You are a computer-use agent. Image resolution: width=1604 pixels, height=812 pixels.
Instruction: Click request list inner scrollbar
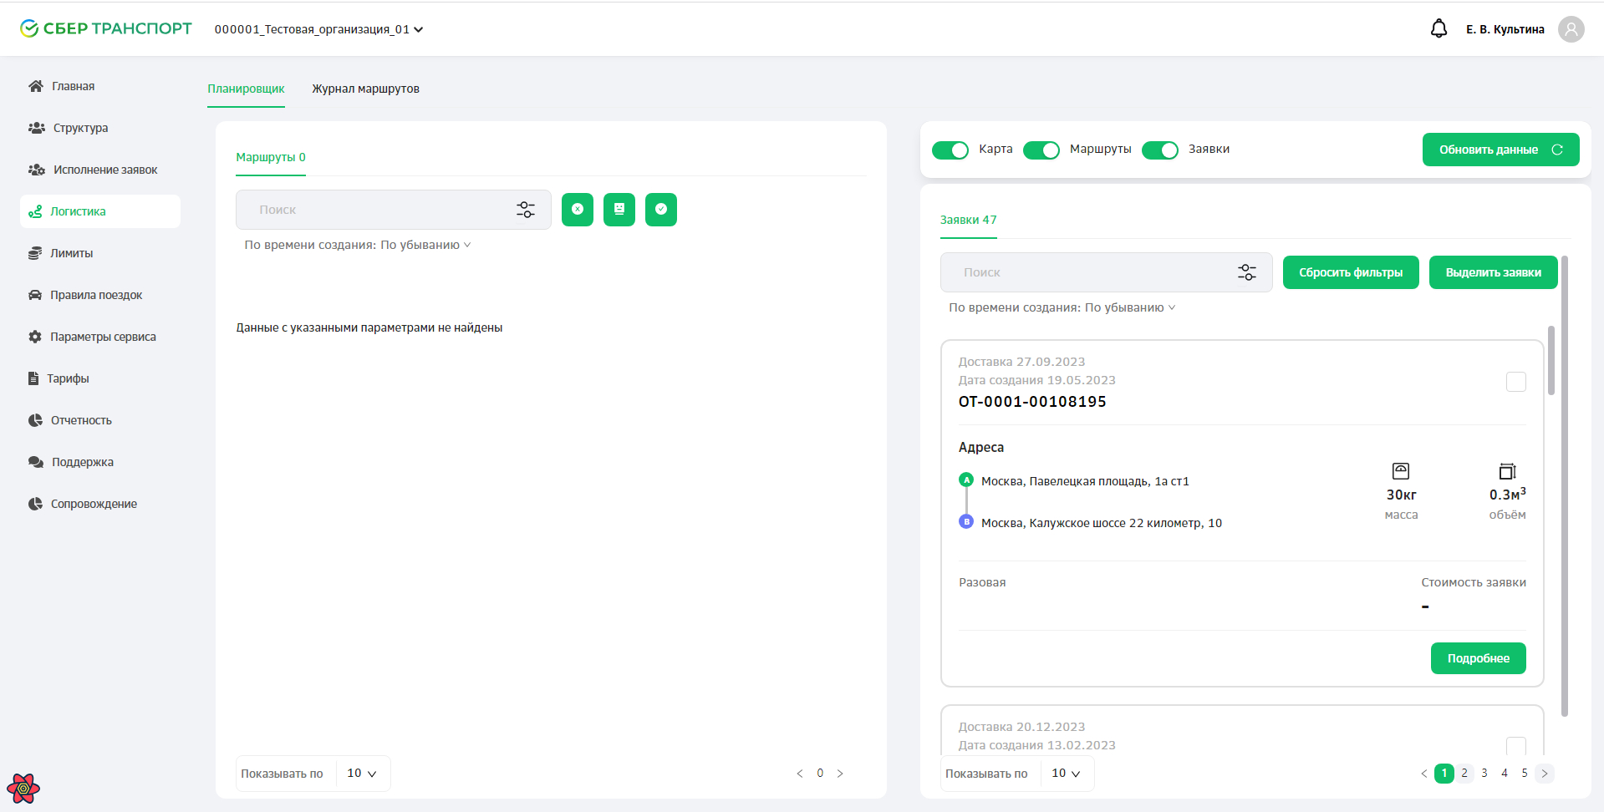pyautogui.click(x=1551, y=360)
